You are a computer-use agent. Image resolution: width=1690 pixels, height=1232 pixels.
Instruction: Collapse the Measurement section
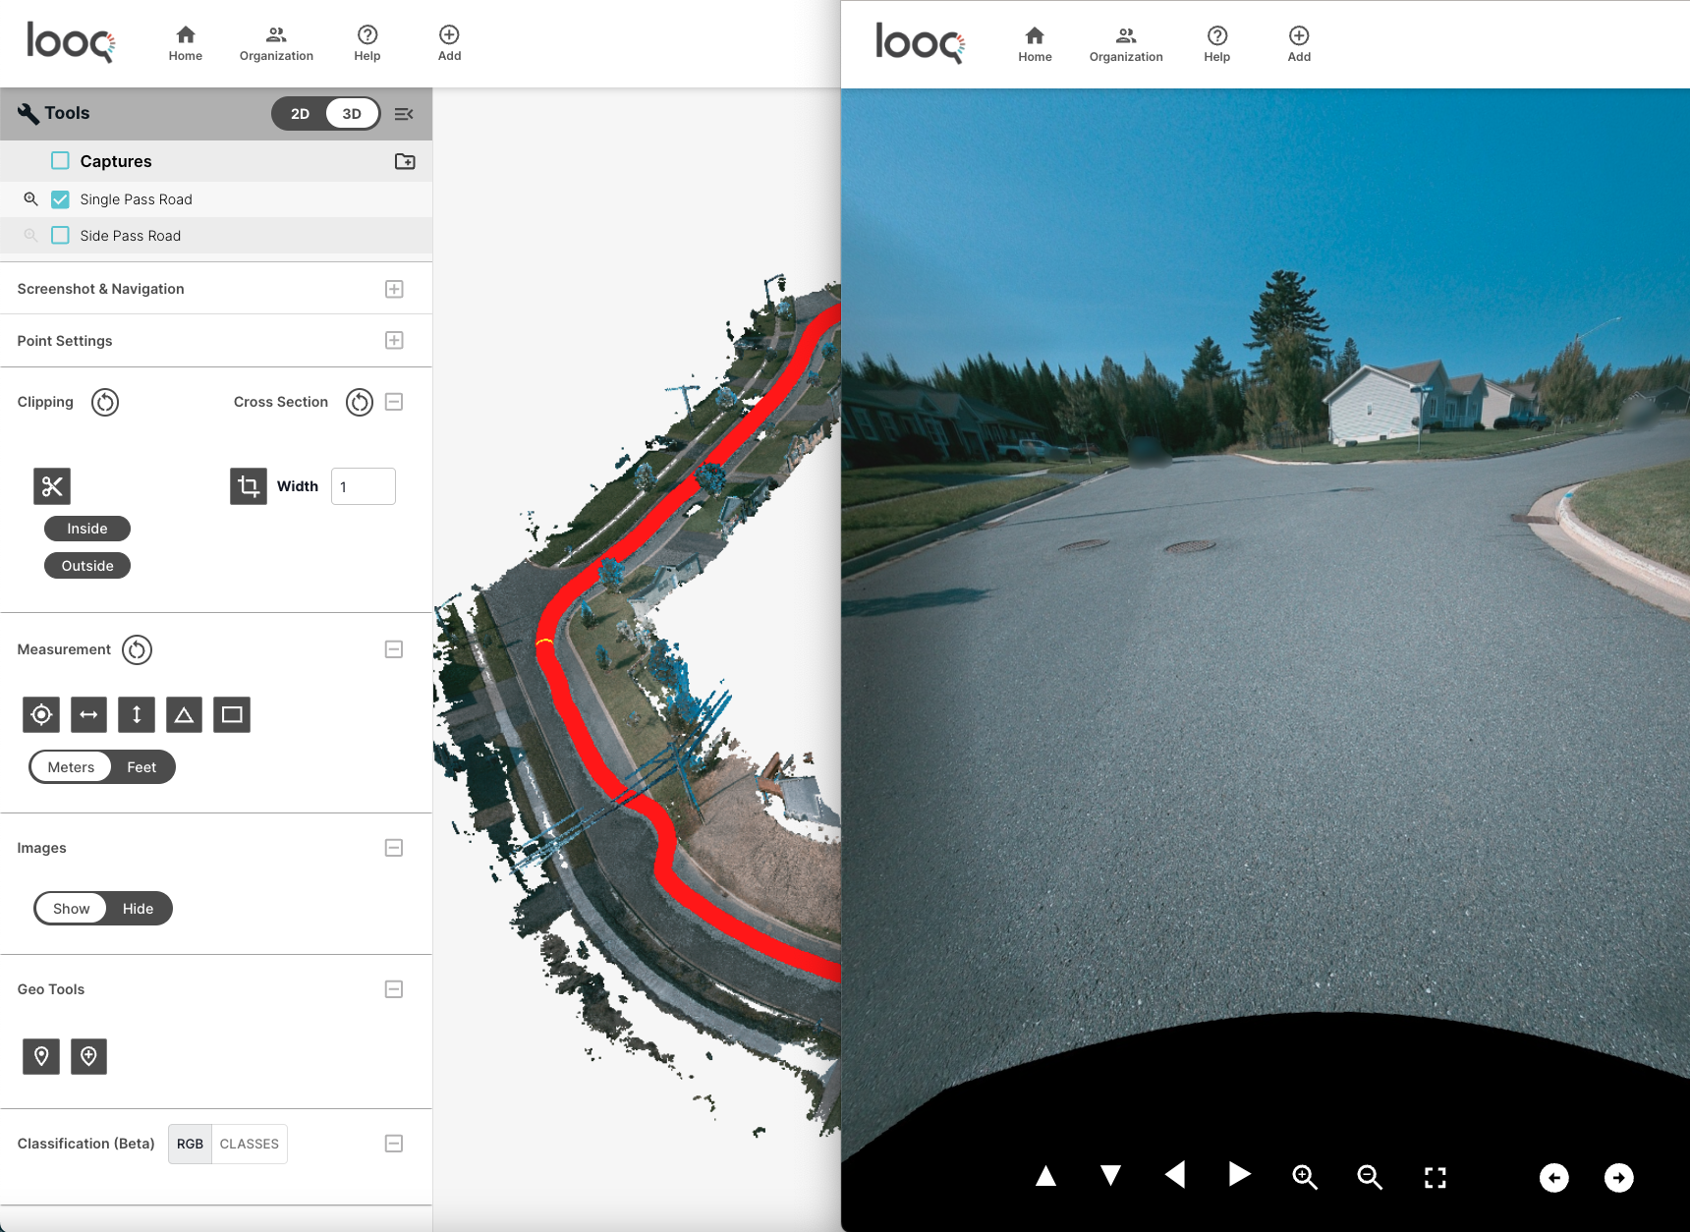tap(394, 649)
